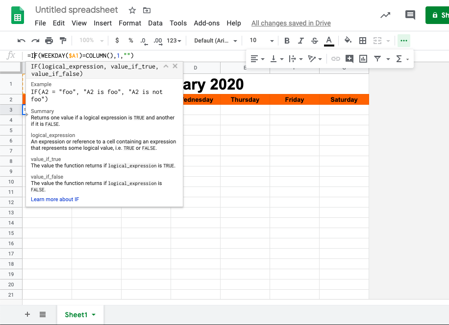449x325 pixels.
Task: Open the Format menu
Action: coord(130,23)
